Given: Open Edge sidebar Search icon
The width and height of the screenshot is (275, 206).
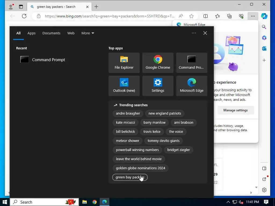Looking at the screenshot, I should (264, 27).
